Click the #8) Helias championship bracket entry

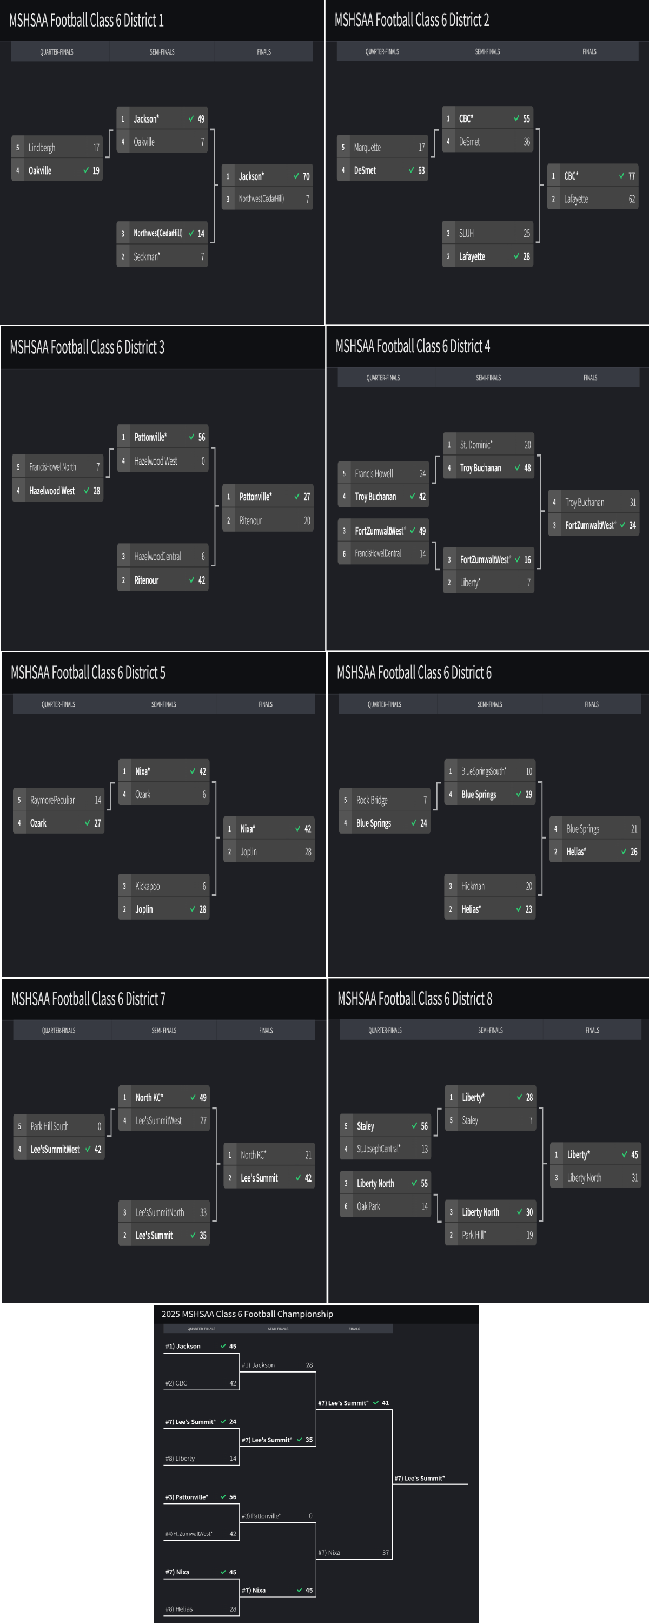pyautogui.click(x=179, y=1608)
